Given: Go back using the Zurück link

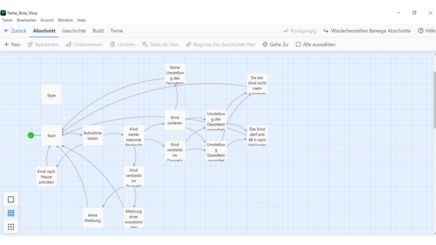Looking at the screenshot, I should pos(15,31).
